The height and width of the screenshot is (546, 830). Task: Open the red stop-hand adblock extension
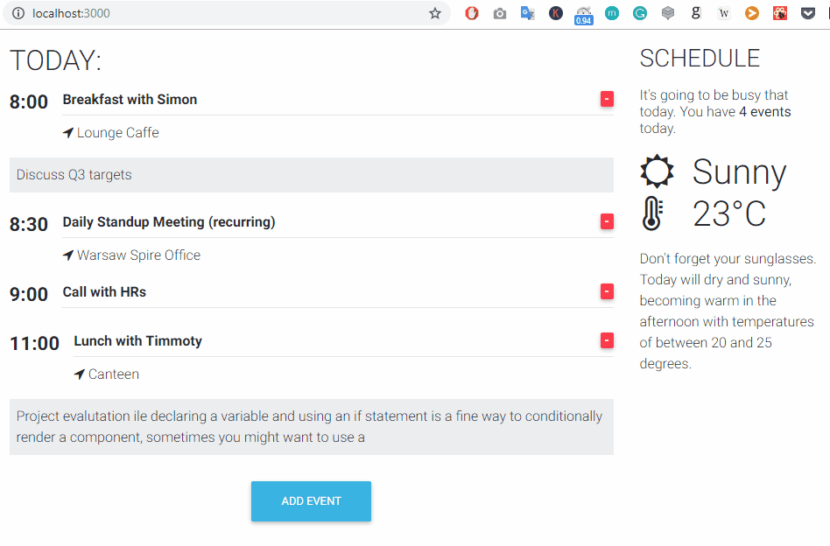tap(472, 13)
